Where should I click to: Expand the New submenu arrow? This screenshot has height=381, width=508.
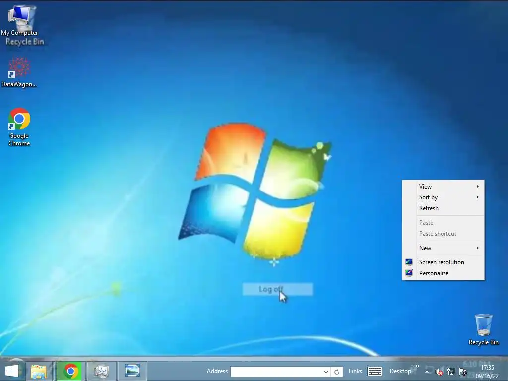(478, 248)
